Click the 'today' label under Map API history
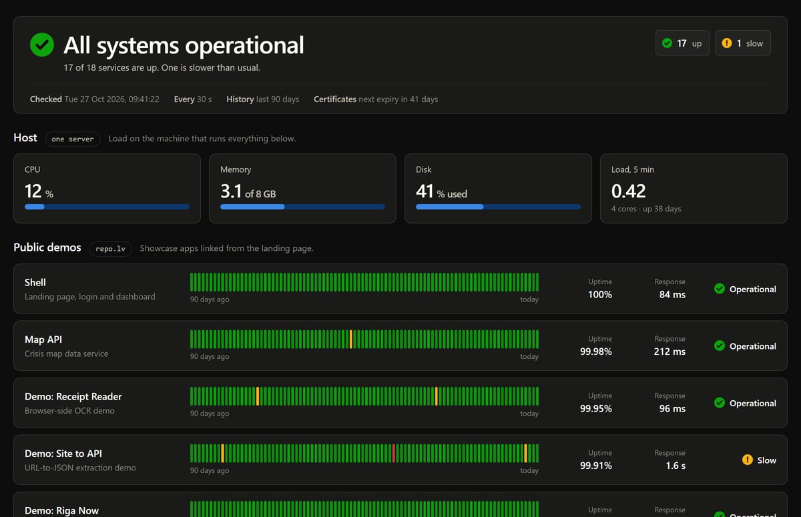The height and width of the screenshot is (517, 801). point(529,356)
